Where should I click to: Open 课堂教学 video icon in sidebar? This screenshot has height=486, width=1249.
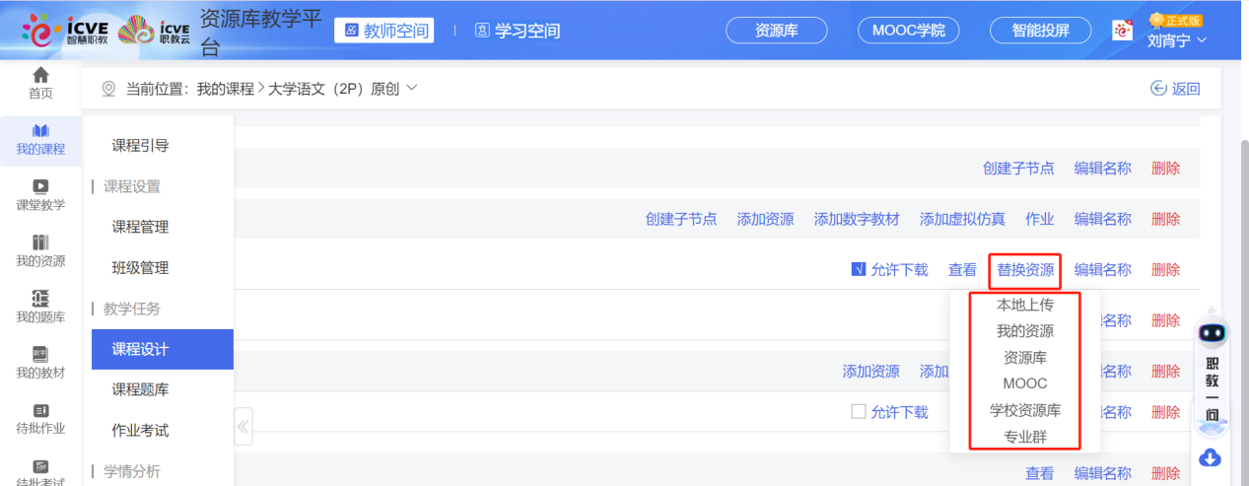click(x=40, y=186)
